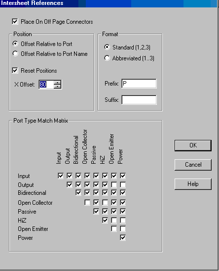Select Offset Relative to Port Name
The width and height of the screenshot is (219, 271).
click(x=15, y=54)
